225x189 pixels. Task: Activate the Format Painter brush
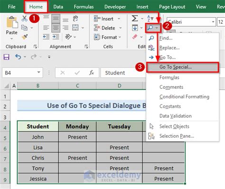25,37
